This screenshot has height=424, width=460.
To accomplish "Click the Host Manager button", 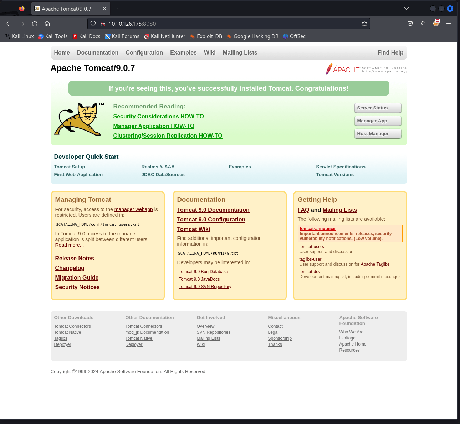I will [378, 134].
